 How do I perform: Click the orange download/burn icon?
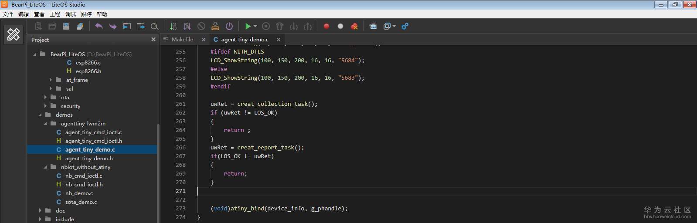(x=215, y=26)
